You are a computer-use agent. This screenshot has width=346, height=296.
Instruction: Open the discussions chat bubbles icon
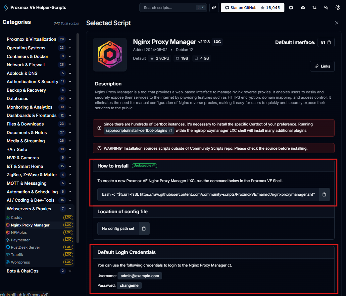pyautogui.click(x=326, y=8)
